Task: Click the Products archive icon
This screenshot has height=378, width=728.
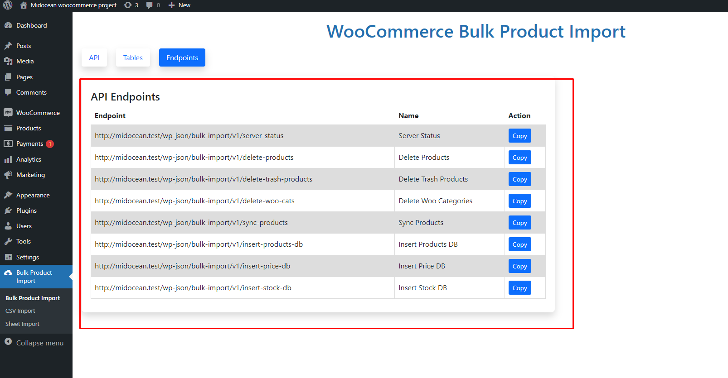Action: (8, 128)
